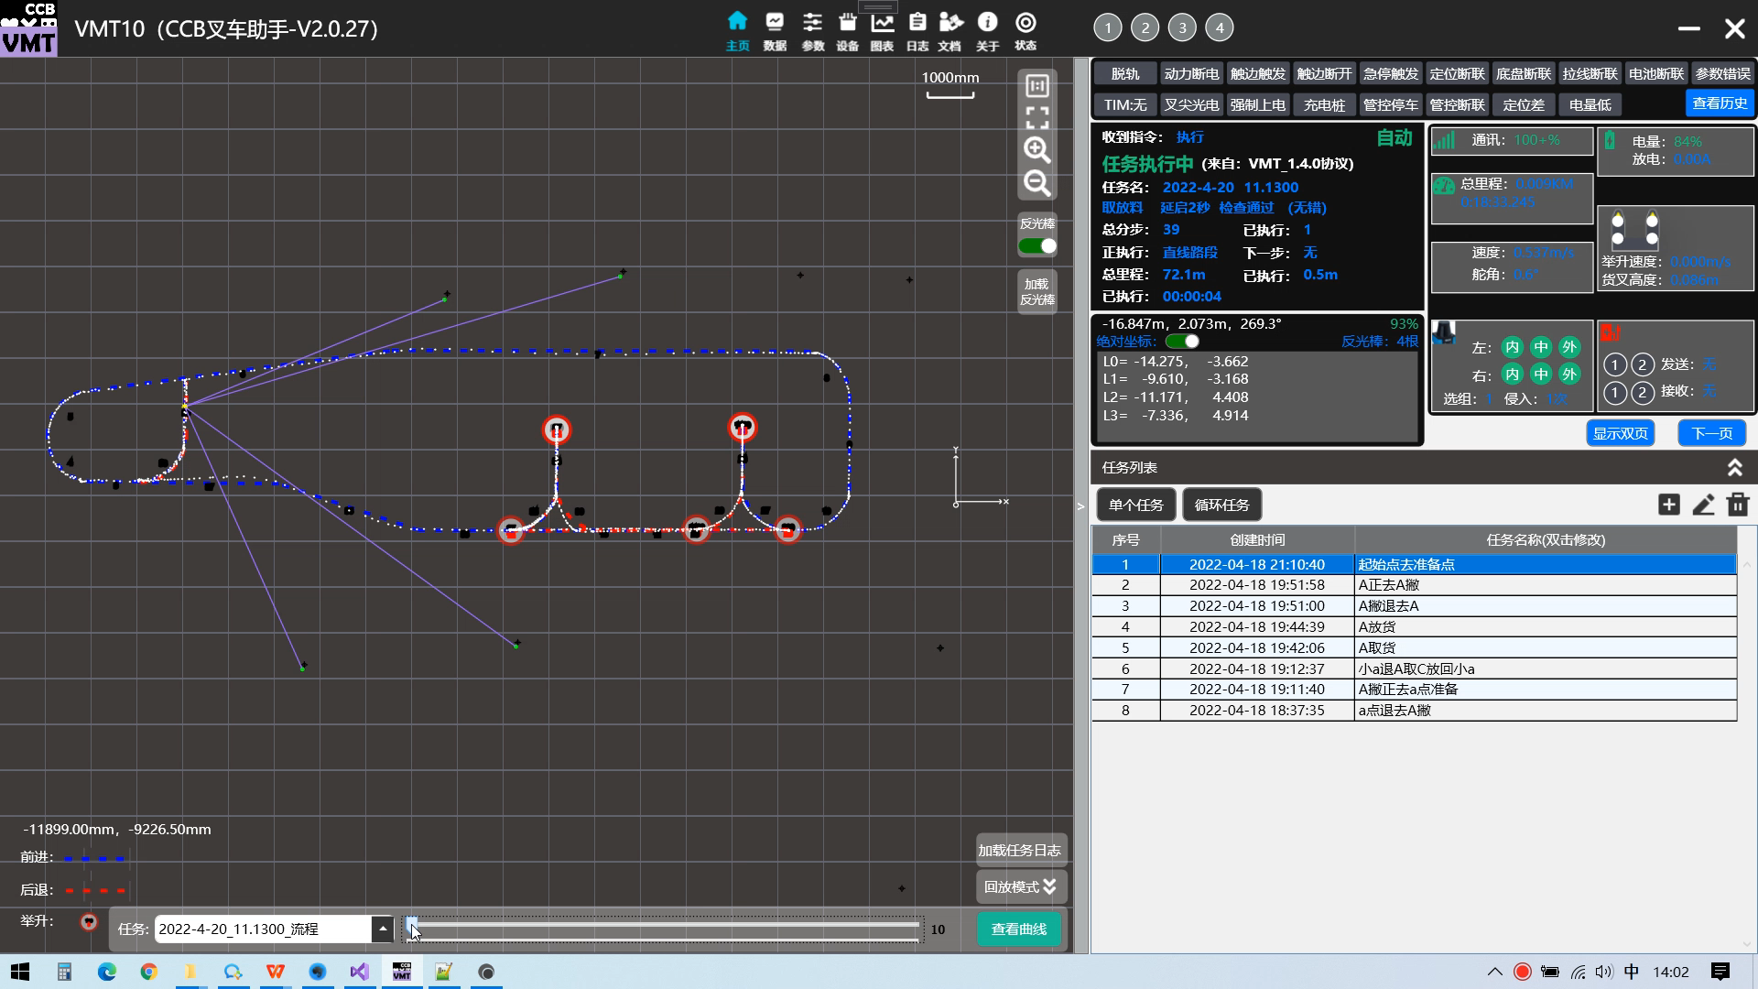
Task: Open the 图表 chart icon
Action: click(x=882, y=29)
